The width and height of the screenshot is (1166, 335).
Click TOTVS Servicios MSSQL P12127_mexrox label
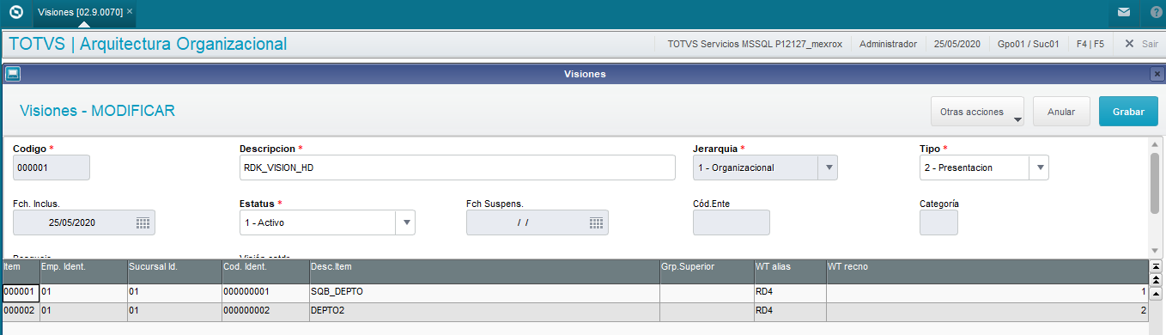coord(755,44)
